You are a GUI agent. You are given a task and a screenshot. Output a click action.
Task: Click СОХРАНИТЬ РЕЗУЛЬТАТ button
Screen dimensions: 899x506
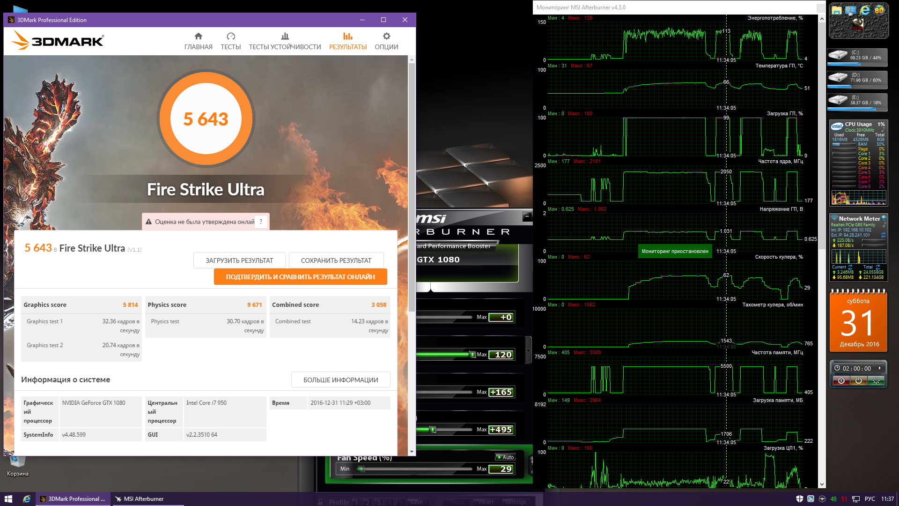(x=336, y=260)
